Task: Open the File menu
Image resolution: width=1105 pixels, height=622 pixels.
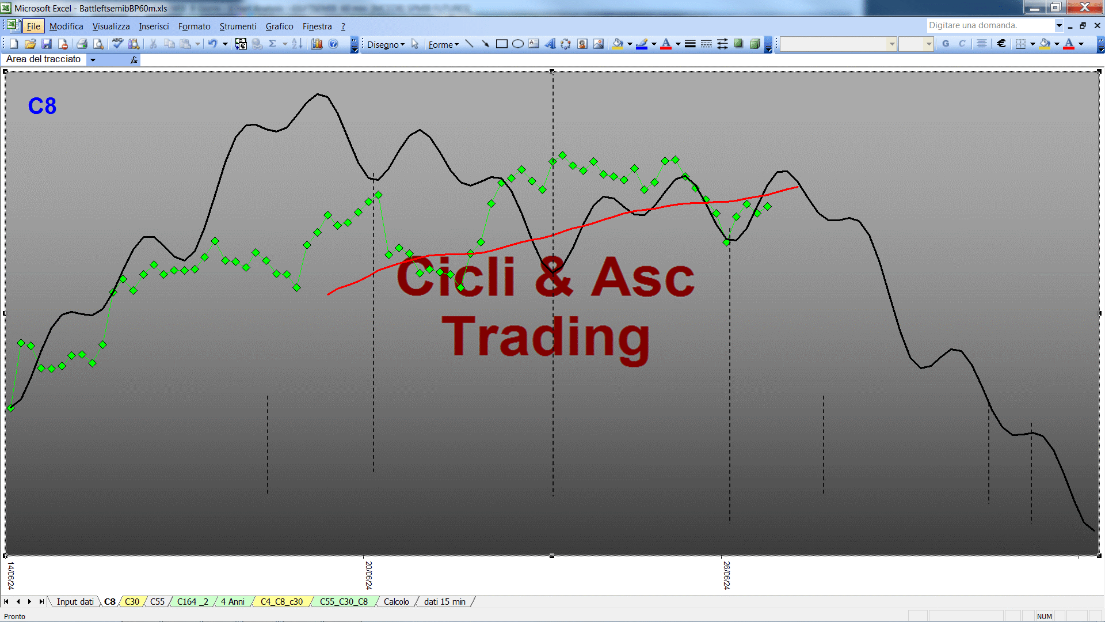Action: [33, 26]
